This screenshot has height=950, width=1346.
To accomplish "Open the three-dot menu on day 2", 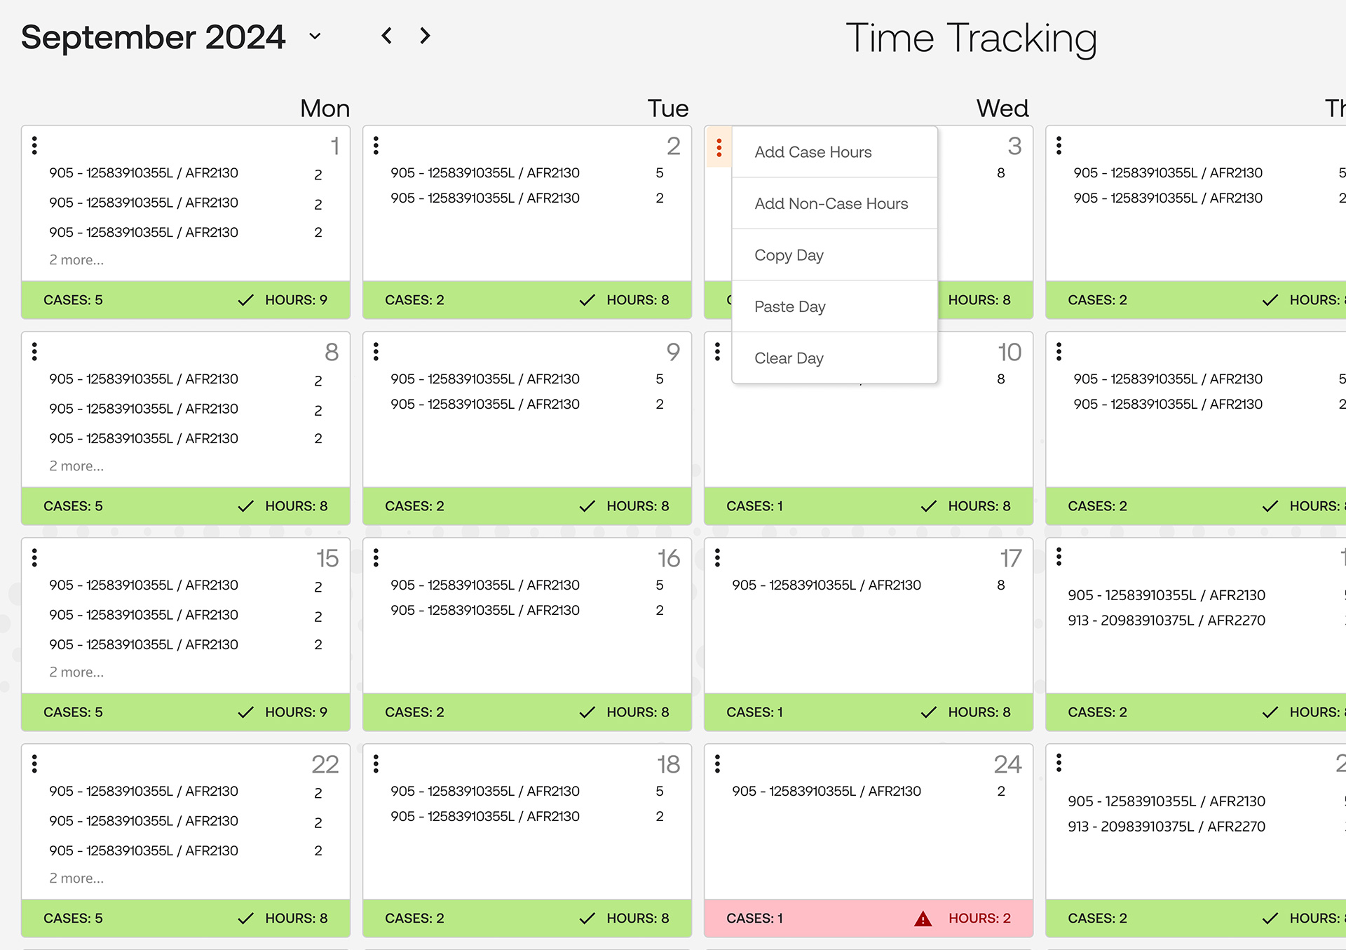I will 376,146.
